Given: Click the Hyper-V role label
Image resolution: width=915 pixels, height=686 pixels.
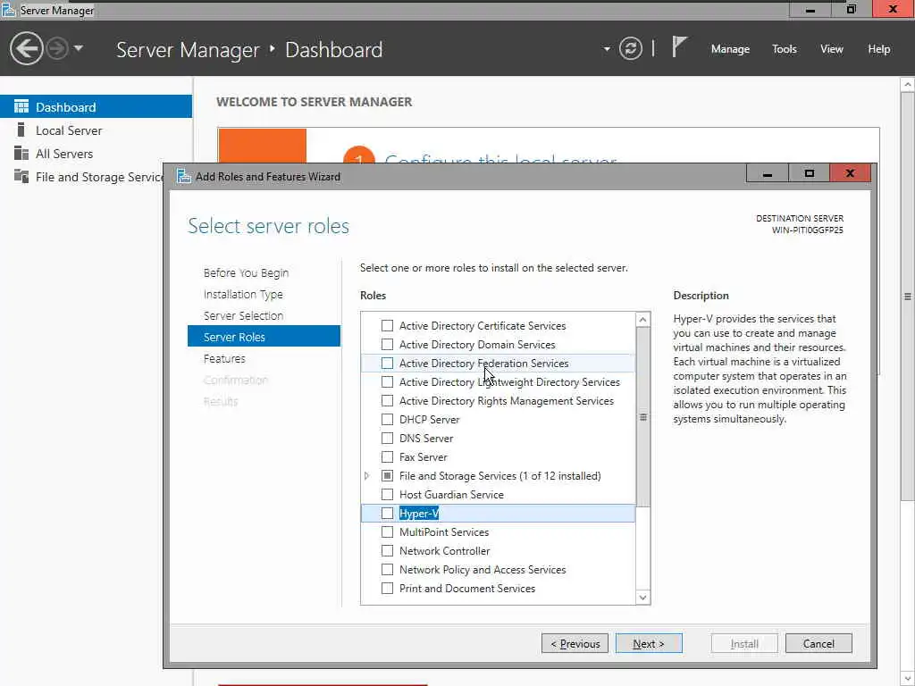Looking at the screenshot, I should (419, 514).
